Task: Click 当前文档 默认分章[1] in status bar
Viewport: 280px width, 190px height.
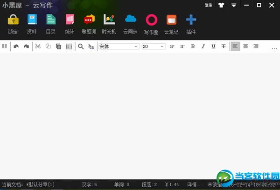Action: 28,184
